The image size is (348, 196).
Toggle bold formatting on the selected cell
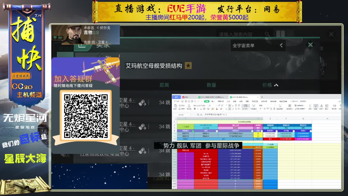195,109
